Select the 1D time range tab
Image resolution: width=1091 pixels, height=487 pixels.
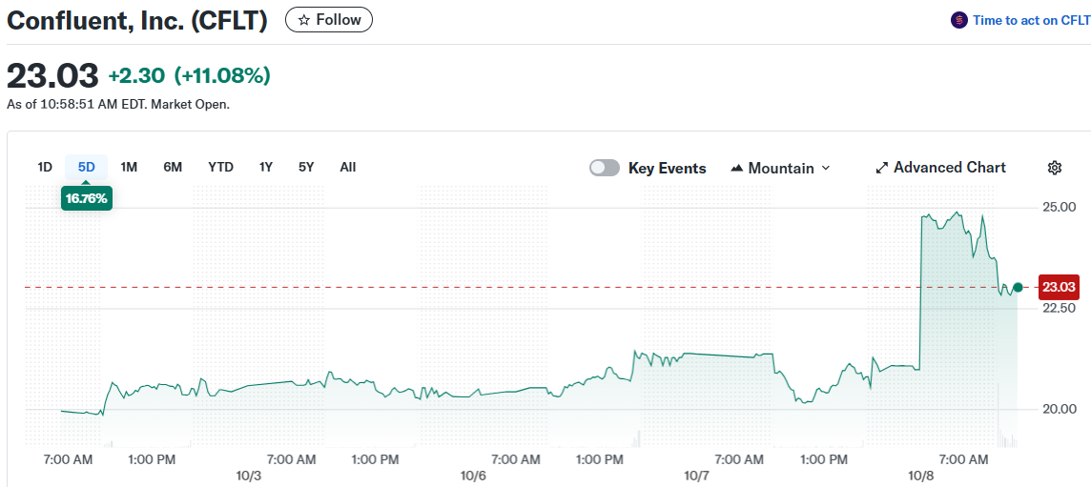[45, 167]
